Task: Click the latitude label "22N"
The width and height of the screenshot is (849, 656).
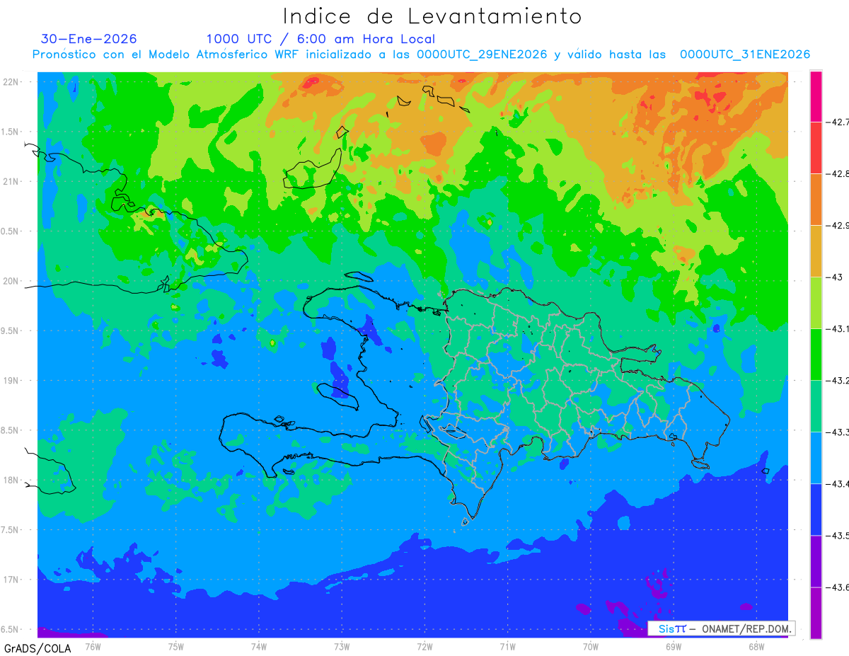Action: point(12,82)
